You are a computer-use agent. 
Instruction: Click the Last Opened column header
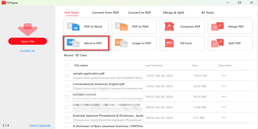(x=154, y=65)
